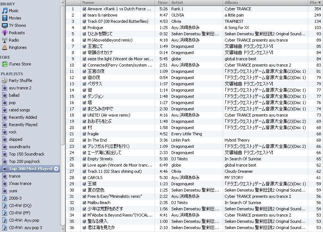Select the trance smart playlist icon
Screen dimensions: 323x232
[4, 176]
